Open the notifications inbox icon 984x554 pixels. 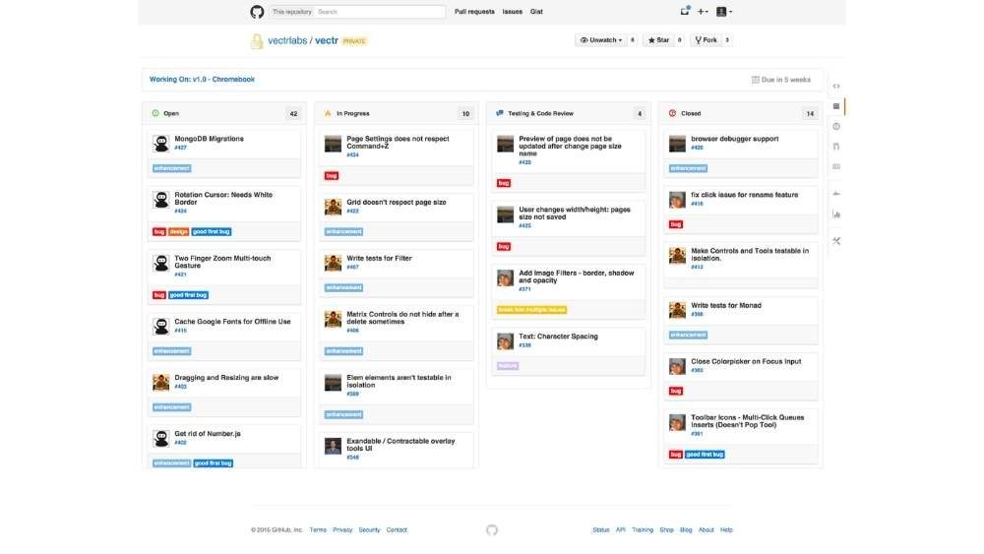[x=685, y=11]
